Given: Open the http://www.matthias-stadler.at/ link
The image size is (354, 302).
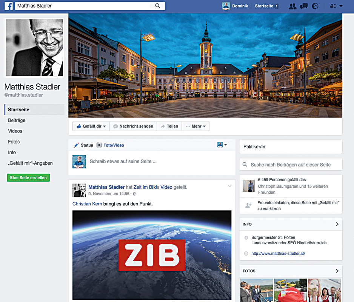Looking at the screenshot, I should 278,253.
